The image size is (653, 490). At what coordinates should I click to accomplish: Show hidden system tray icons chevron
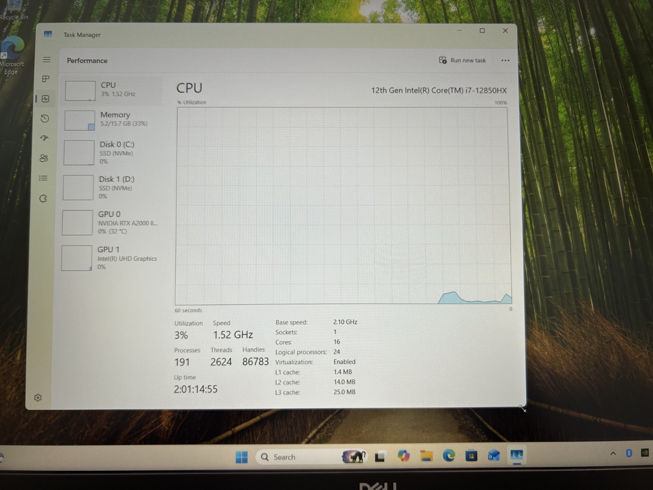tap(613, 453)
